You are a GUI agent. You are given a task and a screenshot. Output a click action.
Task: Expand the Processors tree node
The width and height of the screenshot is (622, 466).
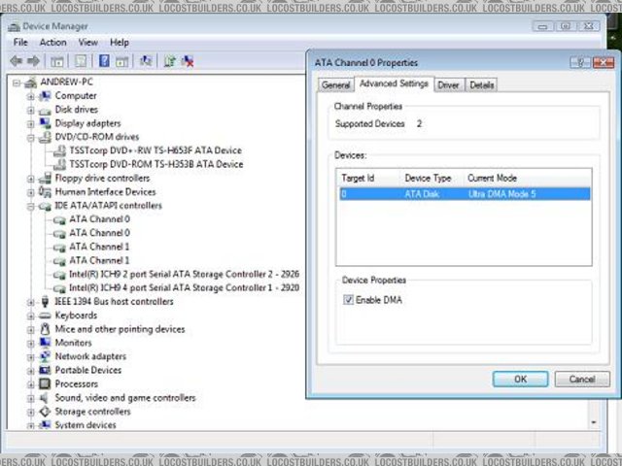pyautogui.click(x=30, y=384)
